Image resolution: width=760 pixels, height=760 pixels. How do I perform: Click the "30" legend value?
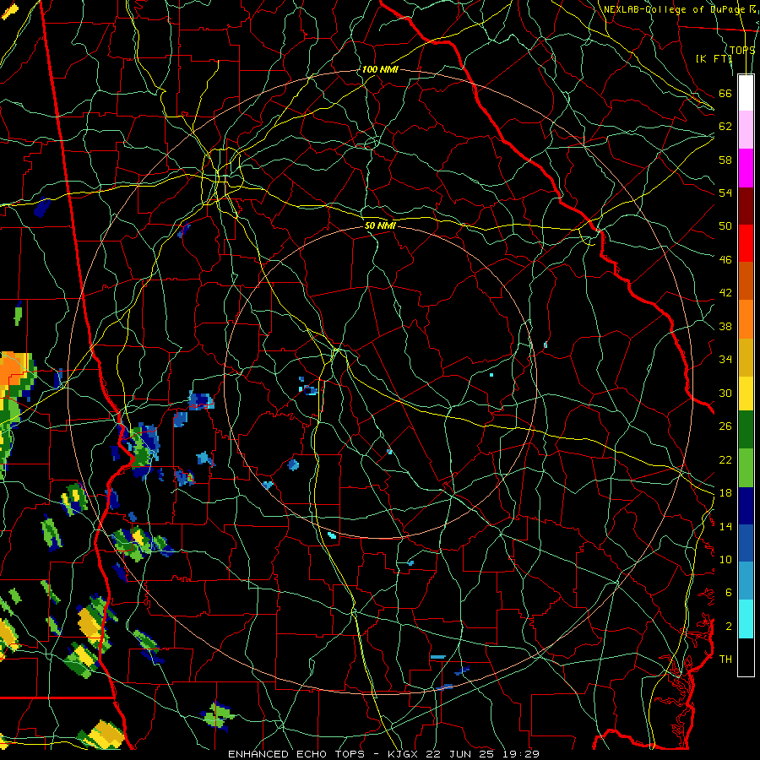(x=725, y=393)
